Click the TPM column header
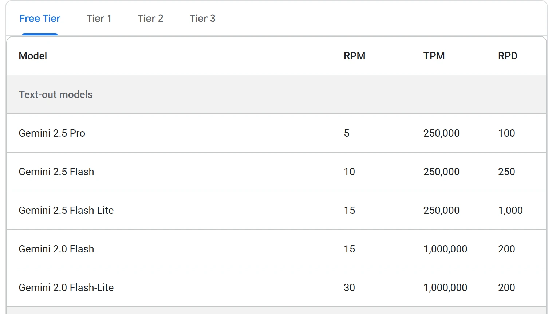Image resolution: width=560 pixels, height=314 pixels. click(x=434, y=56)
